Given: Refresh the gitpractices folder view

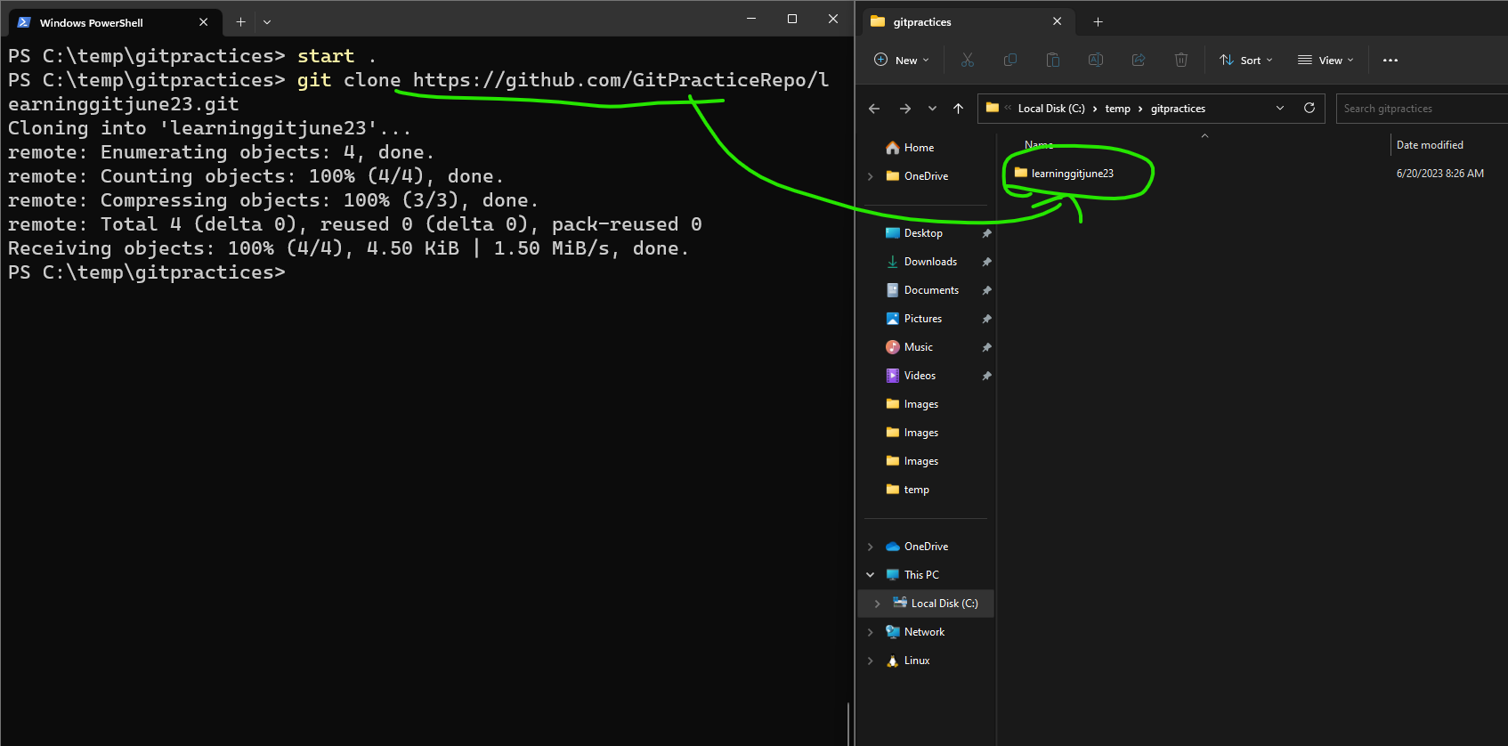Looking at the screenshot, I should (x=1309, y=108).
